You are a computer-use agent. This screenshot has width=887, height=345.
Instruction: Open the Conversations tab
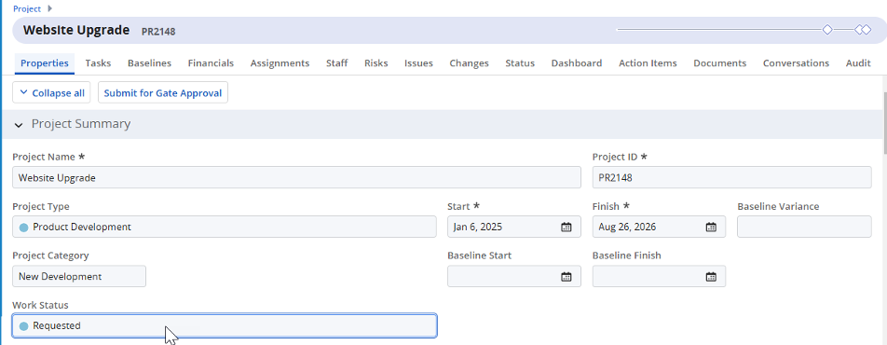(796, 62)
